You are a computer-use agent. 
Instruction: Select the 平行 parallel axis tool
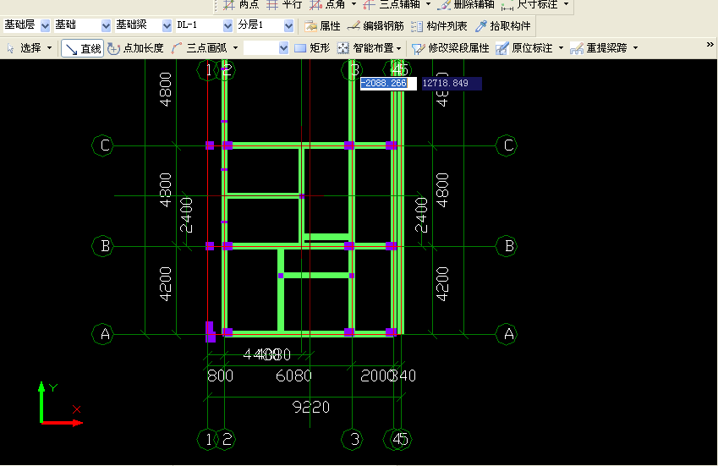tap(284, 4)
